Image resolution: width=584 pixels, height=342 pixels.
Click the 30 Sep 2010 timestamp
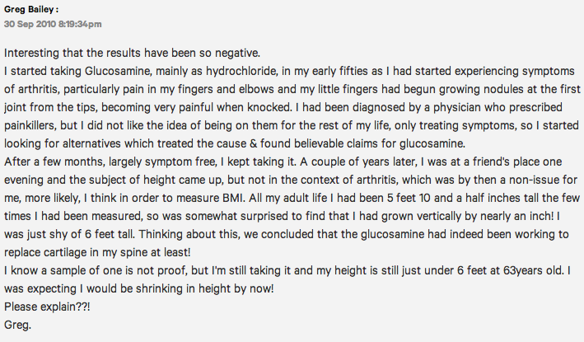[53, 24]
